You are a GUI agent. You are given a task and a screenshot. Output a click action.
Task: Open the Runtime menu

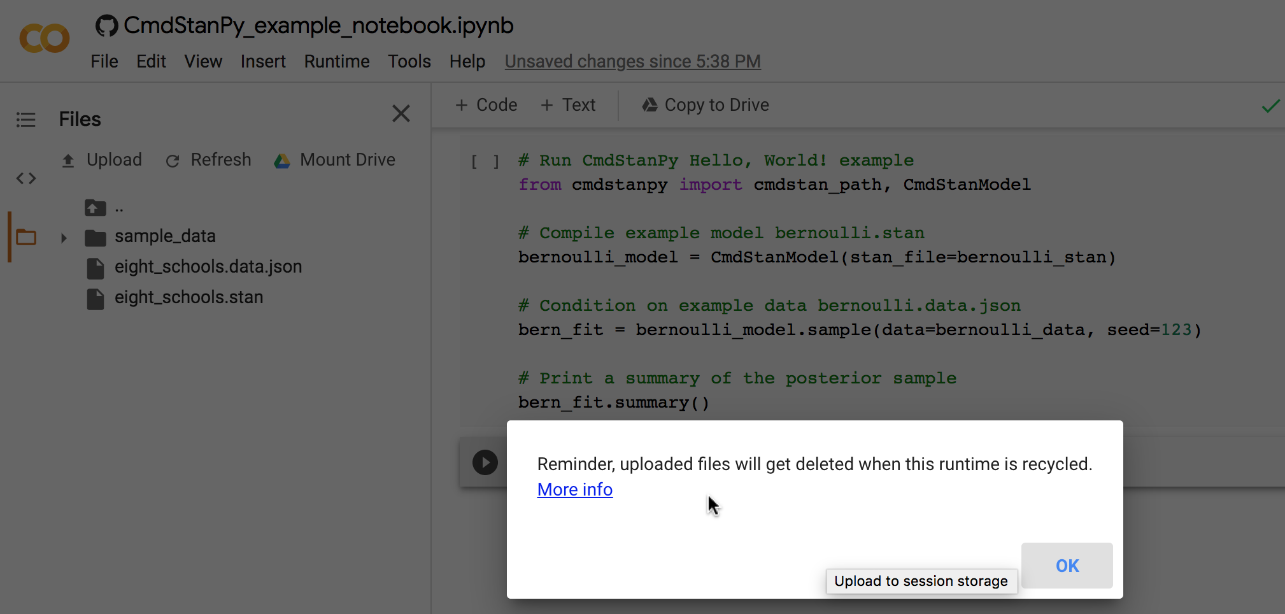336,62
